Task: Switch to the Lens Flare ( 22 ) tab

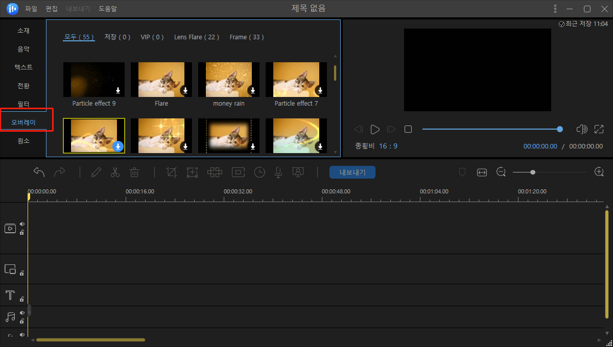Action: (197, 37)
